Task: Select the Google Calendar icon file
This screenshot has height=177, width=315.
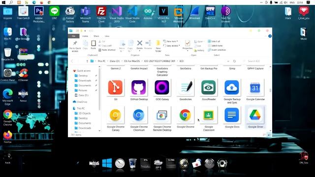Action: point(255,89)
